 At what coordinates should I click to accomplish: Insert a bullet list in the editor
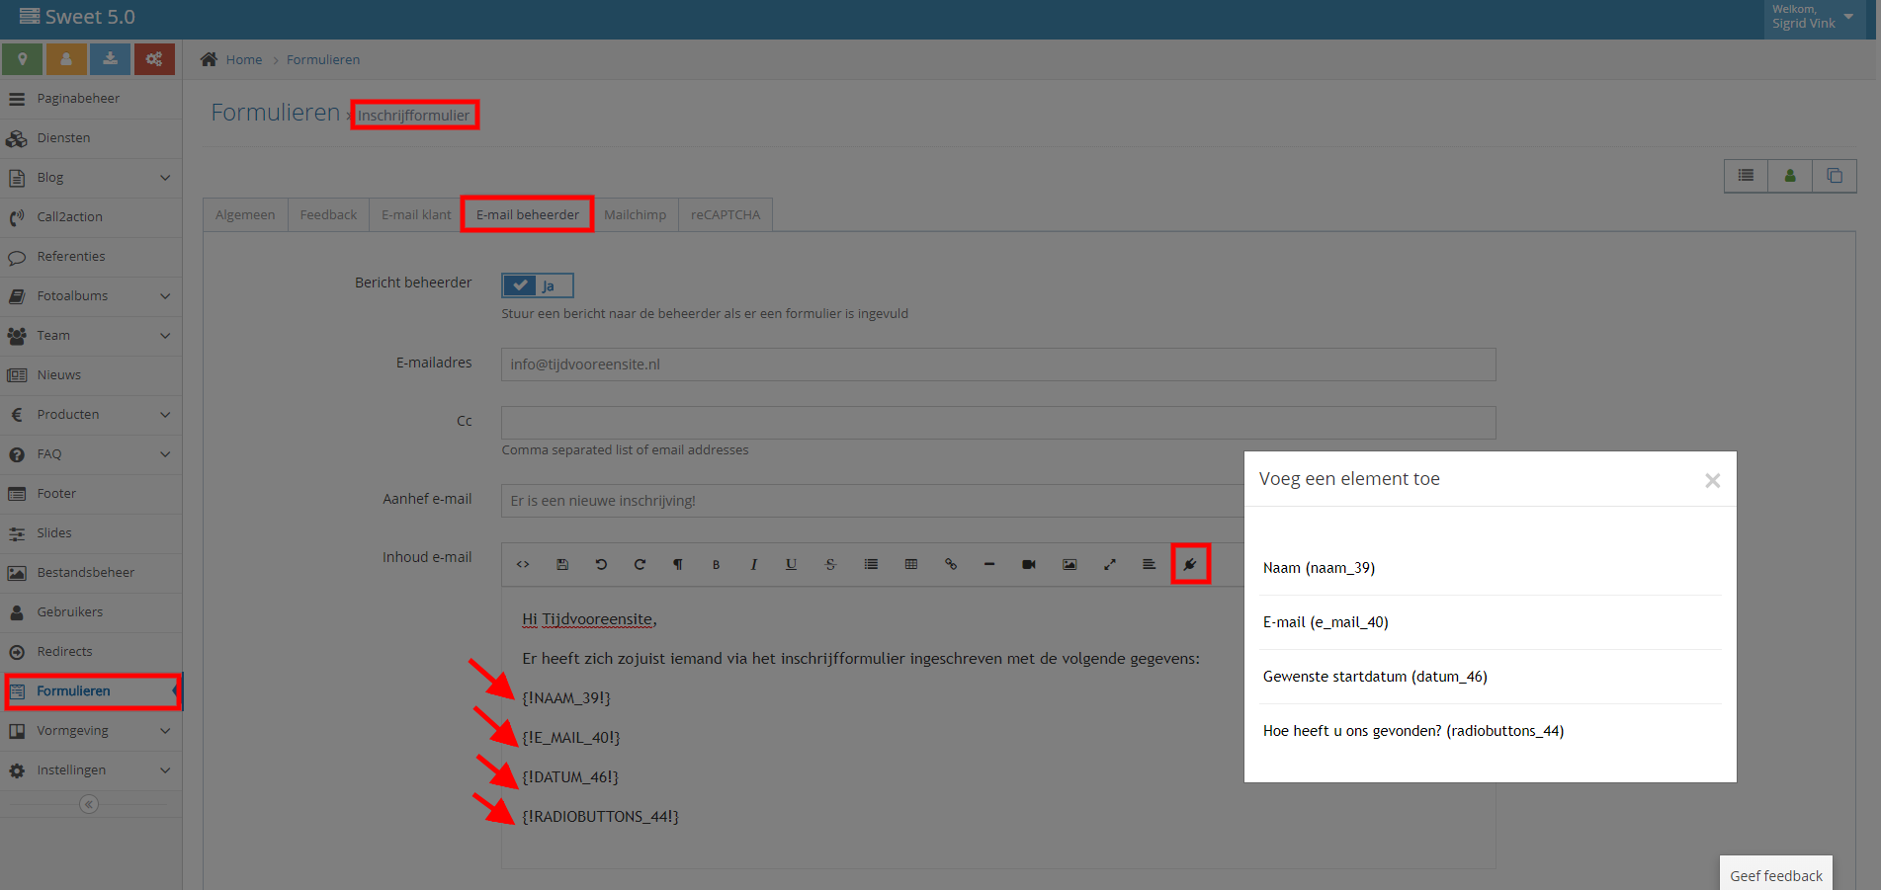pos(871,564)
